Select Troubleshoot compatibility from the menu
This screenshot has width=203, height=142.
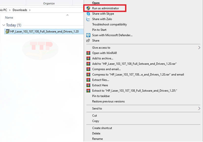coord(109,24)
